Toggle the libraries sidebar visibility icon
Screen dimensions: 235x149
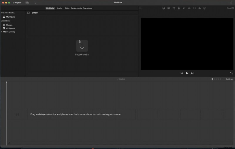click(28, 13)
